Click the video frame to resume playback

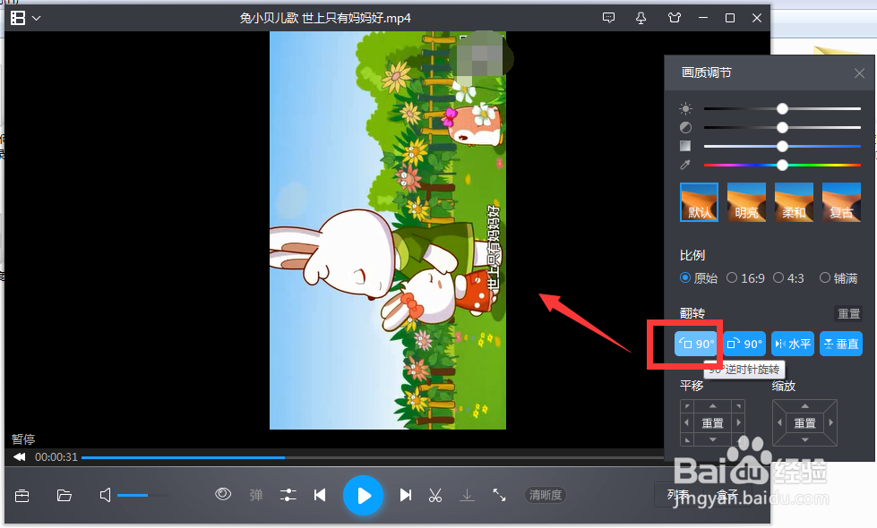[x=388, y=230]
